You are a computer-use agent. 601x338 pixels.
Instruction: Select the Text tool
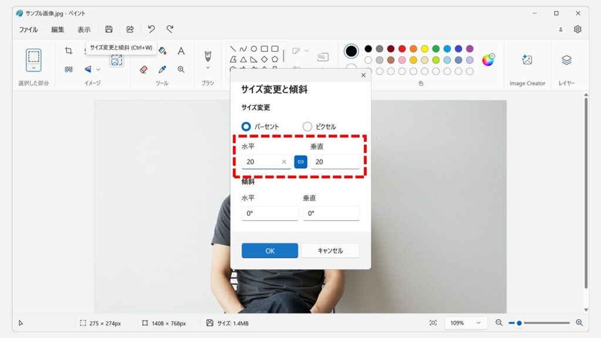tap(181, 51)
